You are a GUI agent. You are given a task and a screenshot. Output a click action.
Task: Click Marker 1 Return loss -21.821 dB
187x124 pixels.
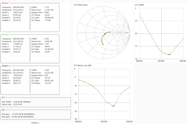(49, 10)
